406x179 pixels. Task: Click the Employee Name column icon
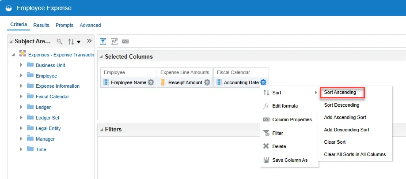click(x=106, y=82)
